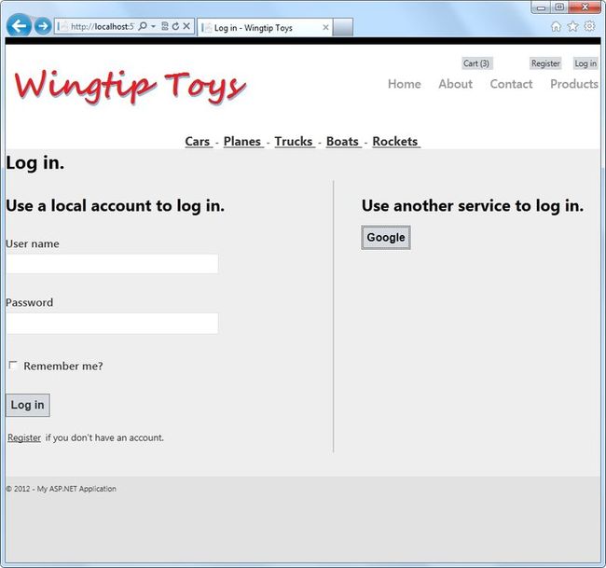The width and height of the screenshot is (606, 568).
Task: Open the Cart (3) link
Action: click(476, 63)
